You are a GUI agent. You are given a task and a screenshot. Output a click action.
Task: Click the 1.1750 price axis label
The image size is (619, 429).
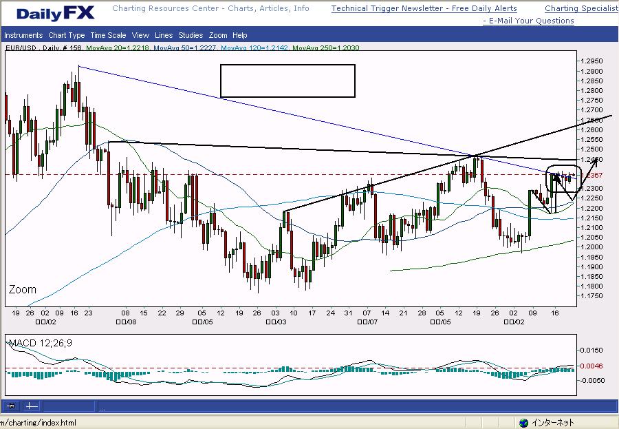(x=591, y=295)
